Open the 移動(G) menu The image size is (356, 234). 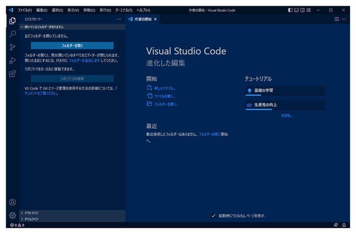89,10
